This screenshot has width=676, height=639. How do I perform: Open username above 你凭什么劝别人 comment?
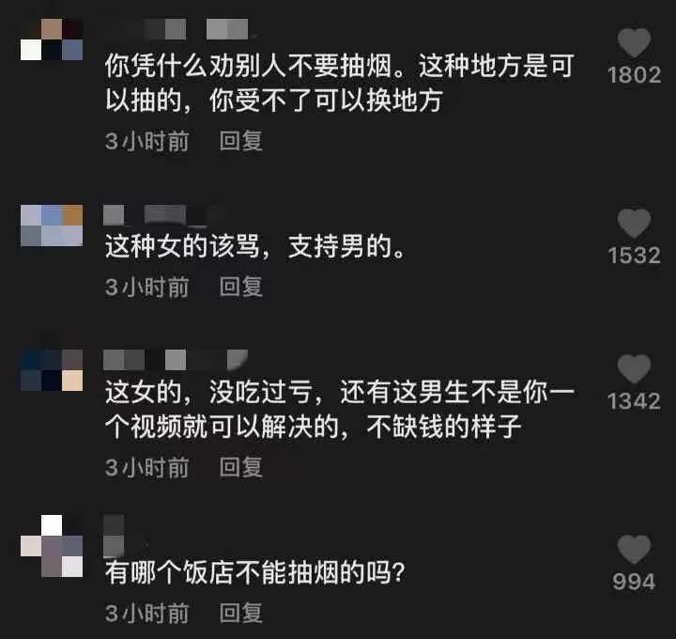[x=181, y=29]
